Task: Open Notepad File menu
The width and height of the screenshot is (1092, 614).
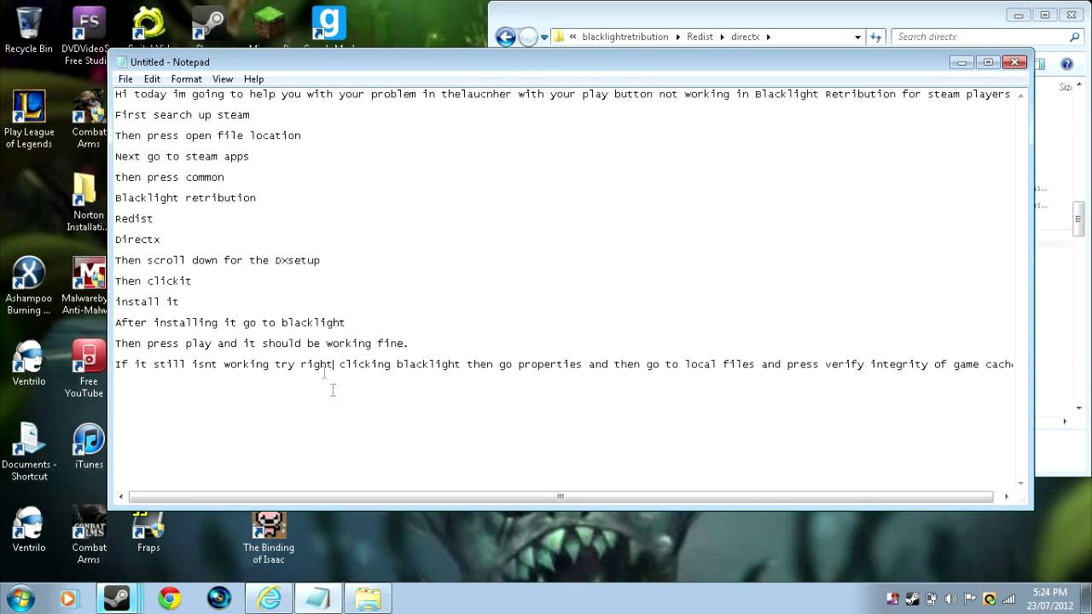Action: 125,78
